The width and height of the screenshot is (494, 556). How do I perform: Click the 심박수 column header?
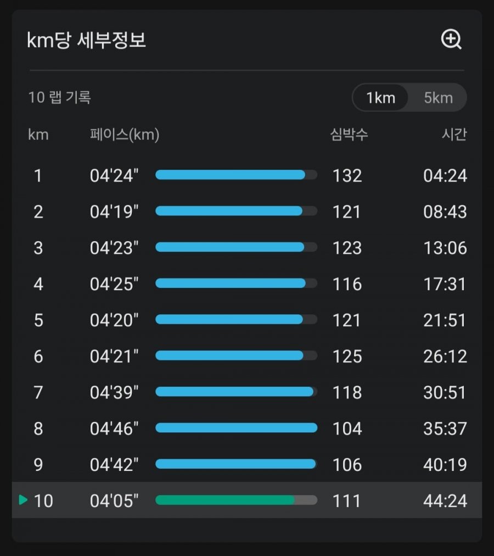pos(349,135)
